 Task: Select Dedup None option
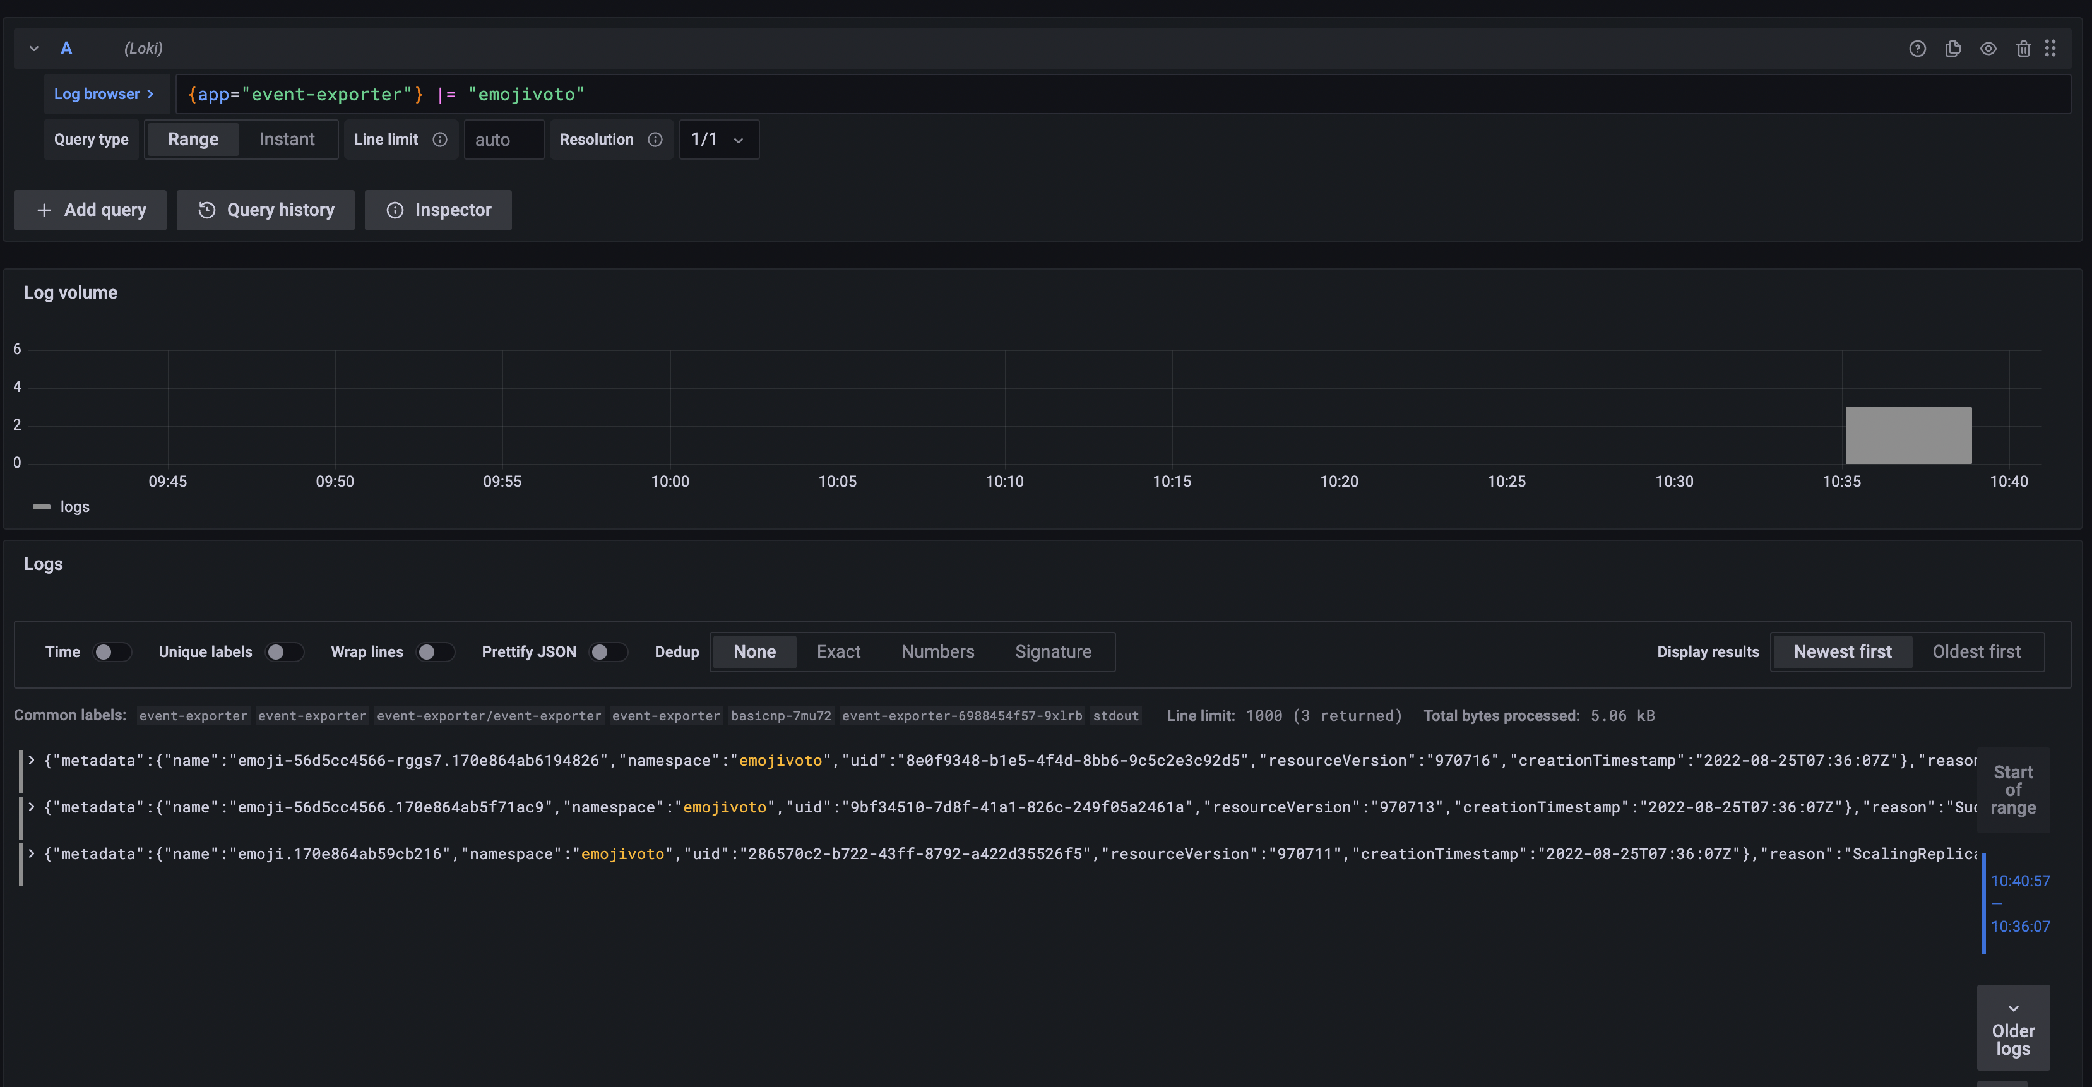[754, 652]
